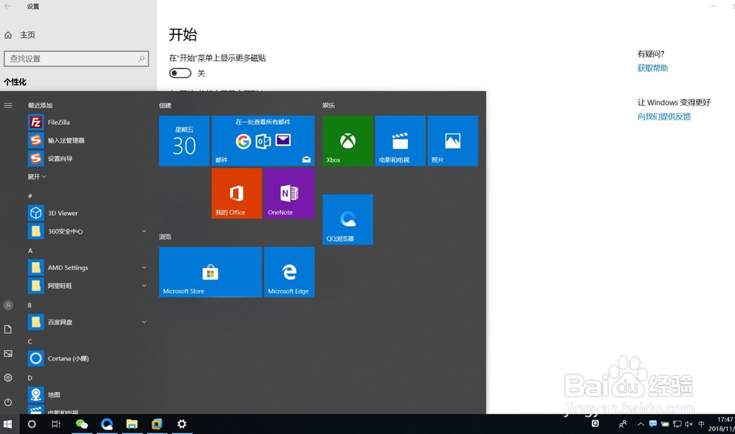Click the 向我们提供反馈 link
Viewport: 735px width, 434px height.
click(664, 117)
